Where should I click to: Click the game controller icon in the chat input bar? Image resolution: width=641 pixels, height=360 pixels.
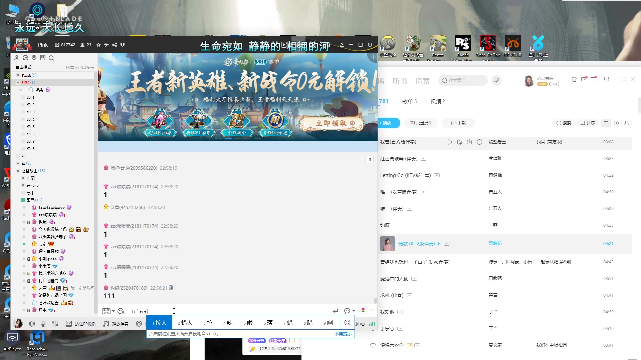(106, 311)
